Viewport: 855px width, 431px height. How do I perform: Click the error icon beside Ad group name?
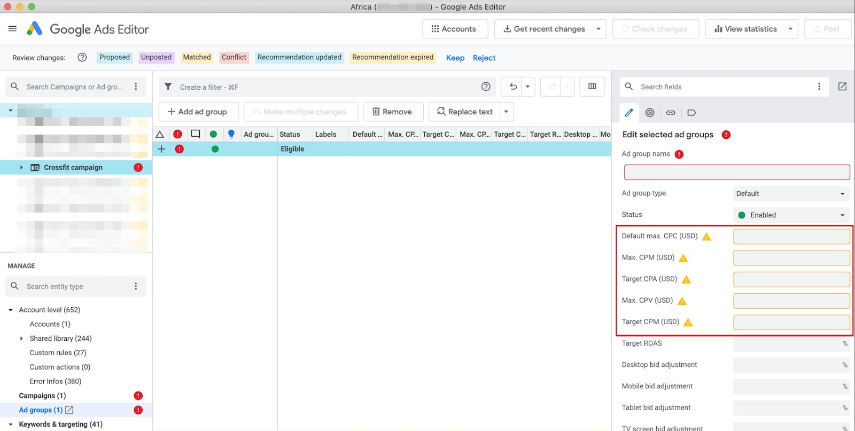[x=679, y=154]
